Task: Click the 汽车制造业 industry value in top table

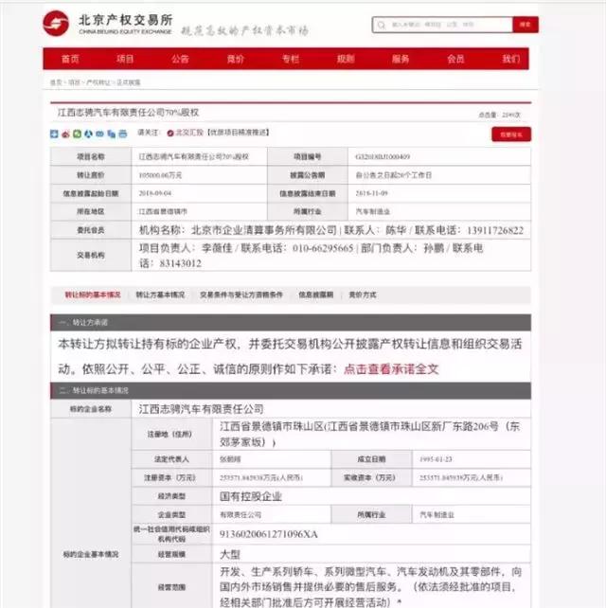Action: coord(372,211)
